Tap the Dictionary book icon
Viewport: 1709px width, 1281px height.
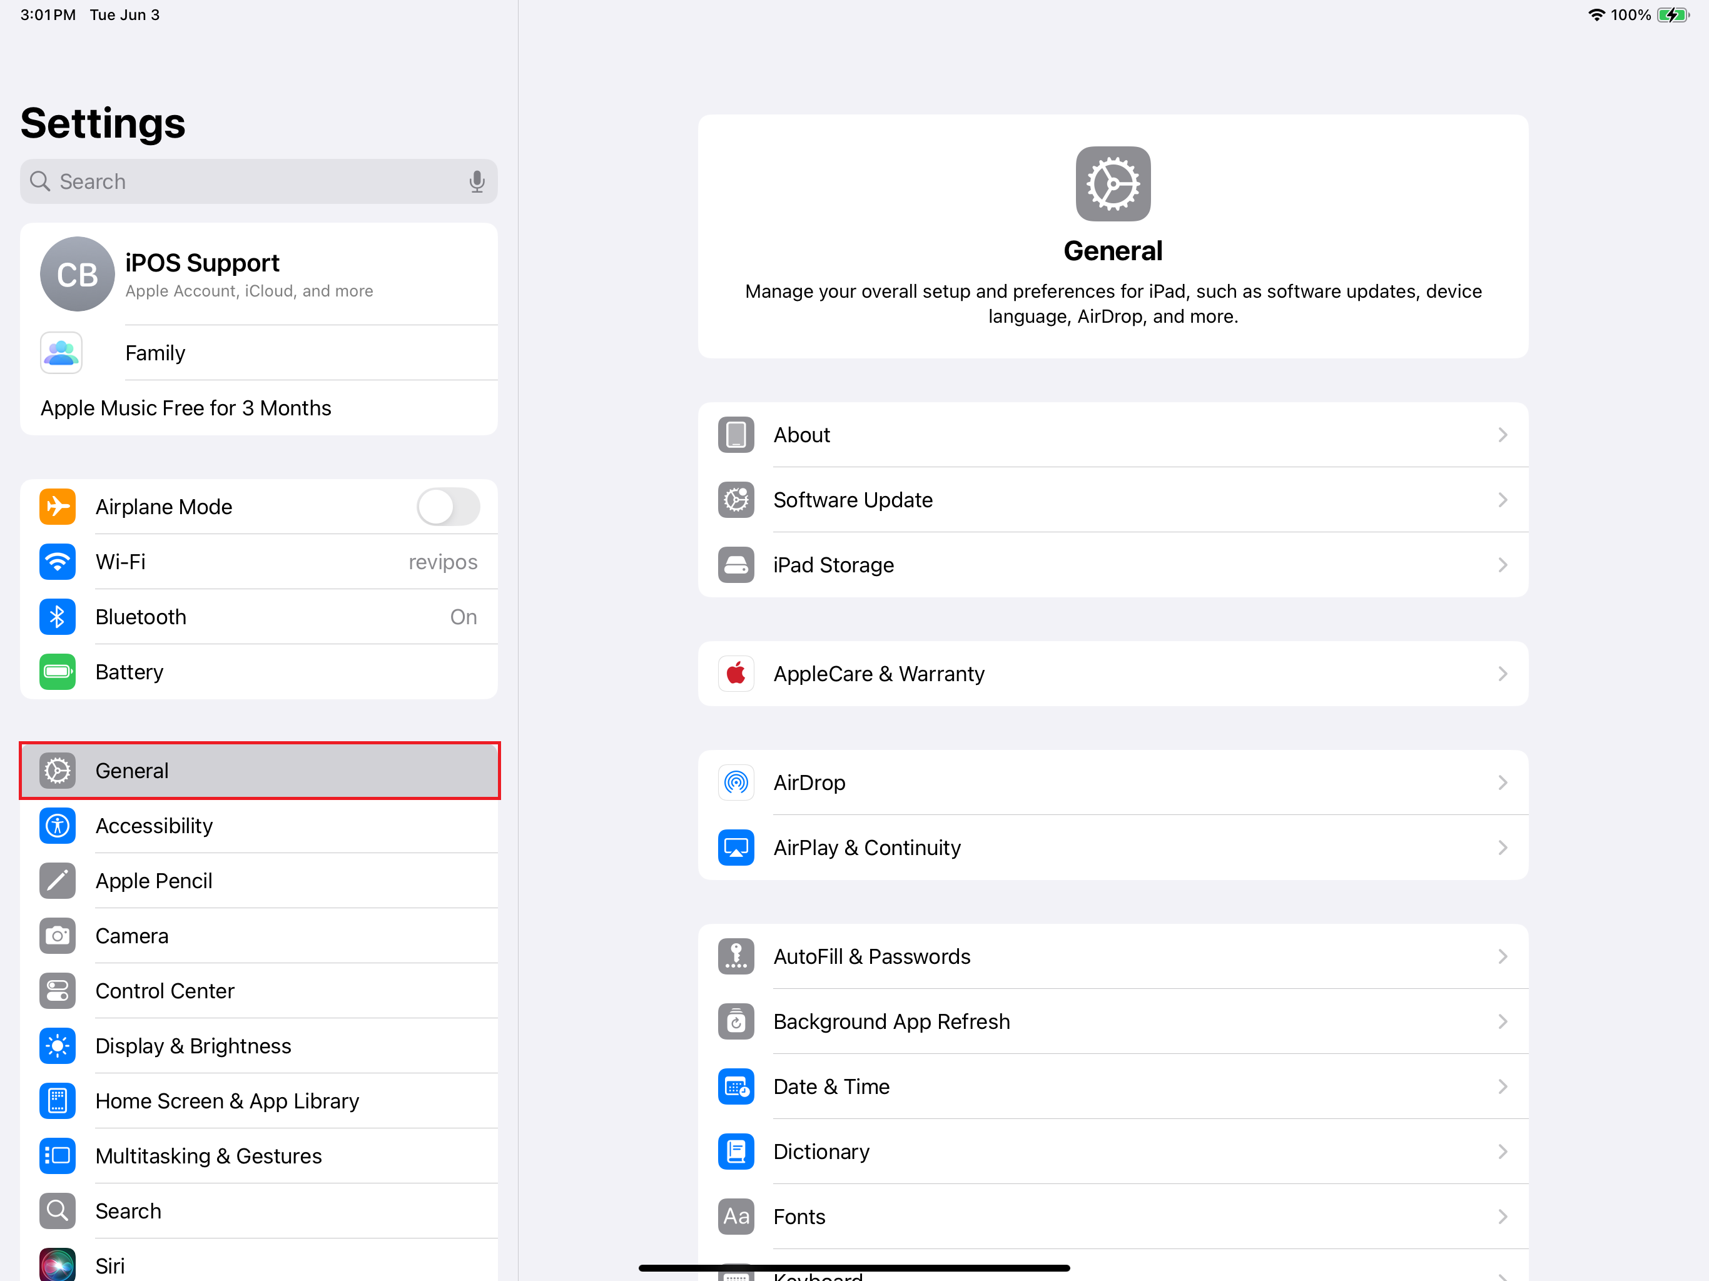tap(736, 1151)
